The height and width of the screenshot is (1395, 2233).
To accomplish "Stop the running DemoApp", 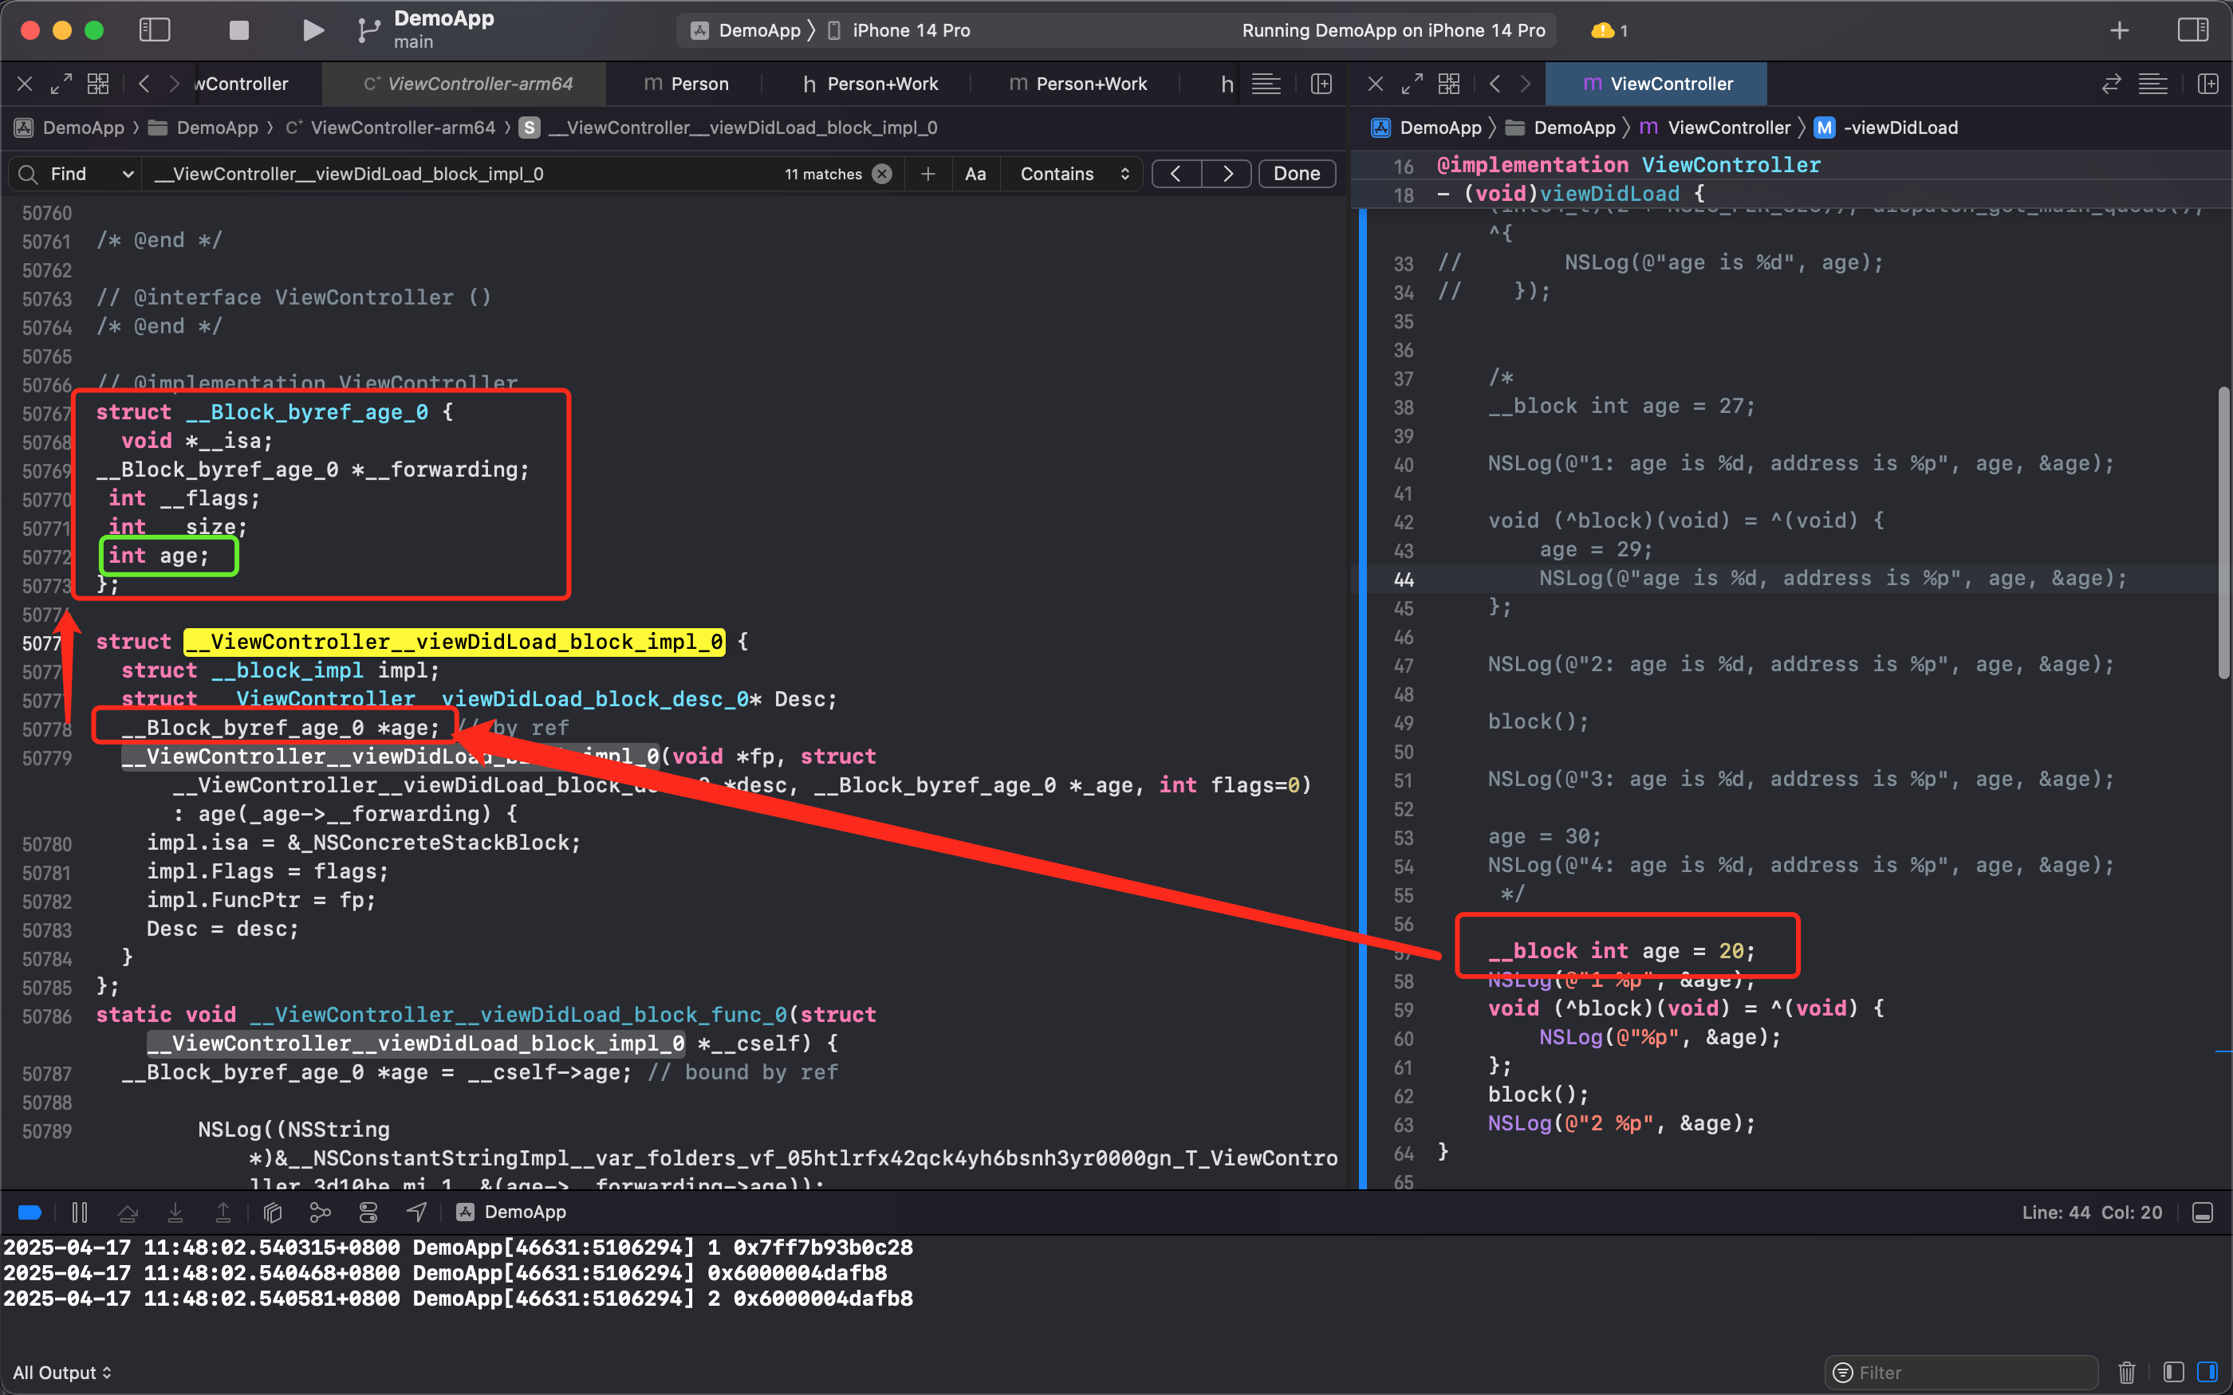I will [x=239, y=30].
